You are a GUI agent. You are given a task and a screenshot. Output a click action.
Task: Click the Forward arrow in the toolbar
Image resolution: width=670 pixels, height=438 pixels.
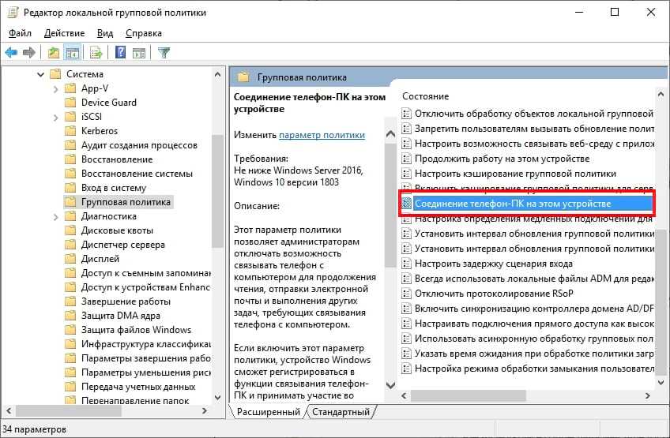[29, 53]
